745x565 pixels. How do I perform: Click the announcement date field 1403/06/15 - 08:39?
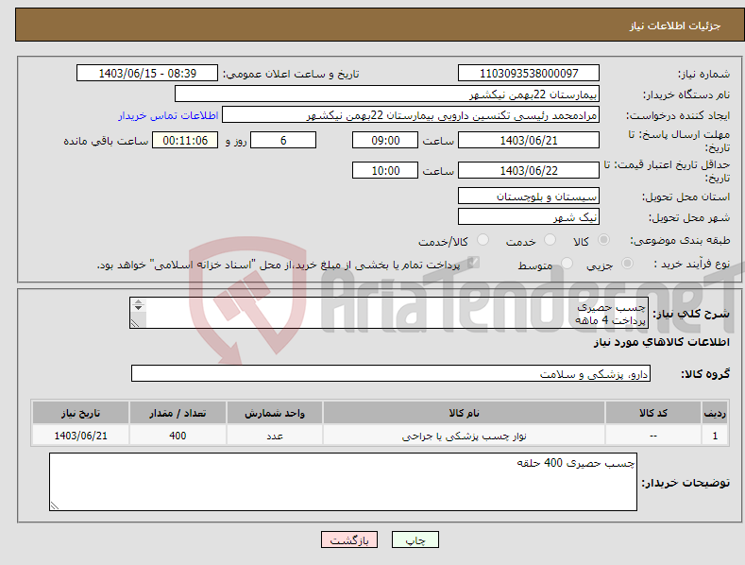[147, 74]
